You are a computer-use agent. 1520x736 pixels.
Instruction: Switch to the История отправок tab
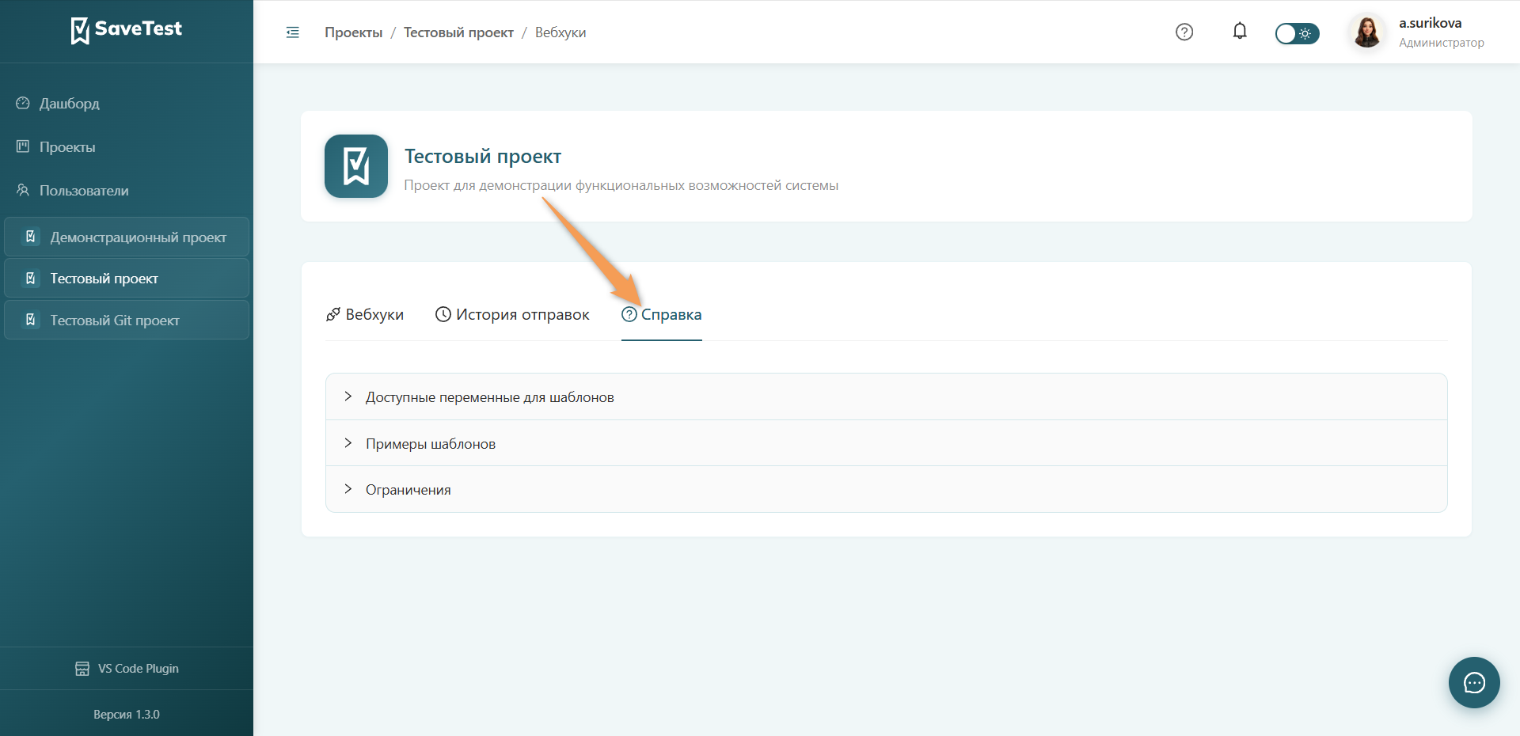(512, 314)
